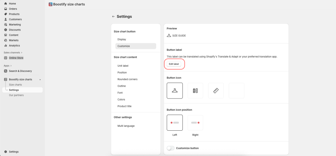336x156 pixels.
Task: Open Size charts under Boostify app
Action: point(15,85)
